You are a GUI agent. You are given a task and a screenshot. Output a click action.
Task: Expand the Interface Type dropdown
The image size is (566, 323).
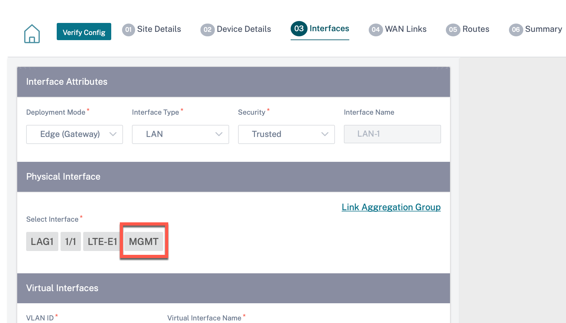[180, 134]
